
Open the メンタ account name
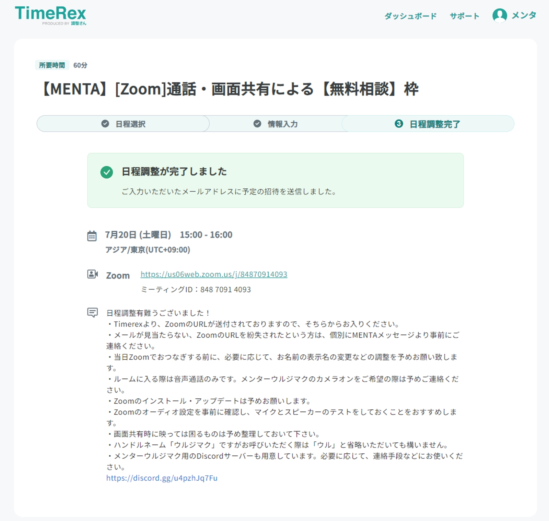pos(524,15)
